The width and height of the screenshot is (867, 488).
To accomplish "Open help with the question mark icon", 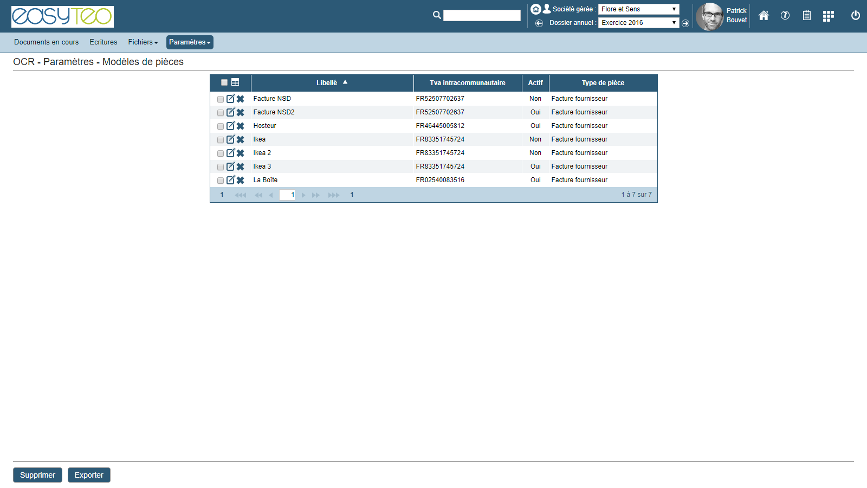I will pyautogui.click(x=785, y=16).
